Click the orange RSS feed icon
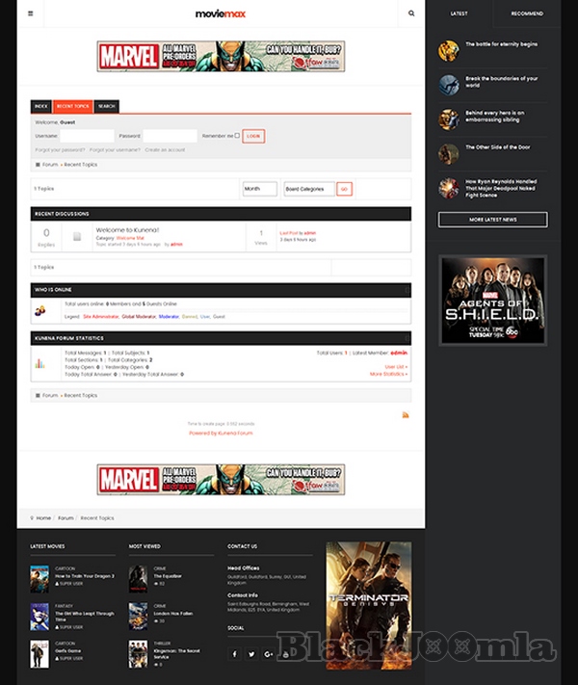This screenshot has width=578, height=685. click(406, 415)
